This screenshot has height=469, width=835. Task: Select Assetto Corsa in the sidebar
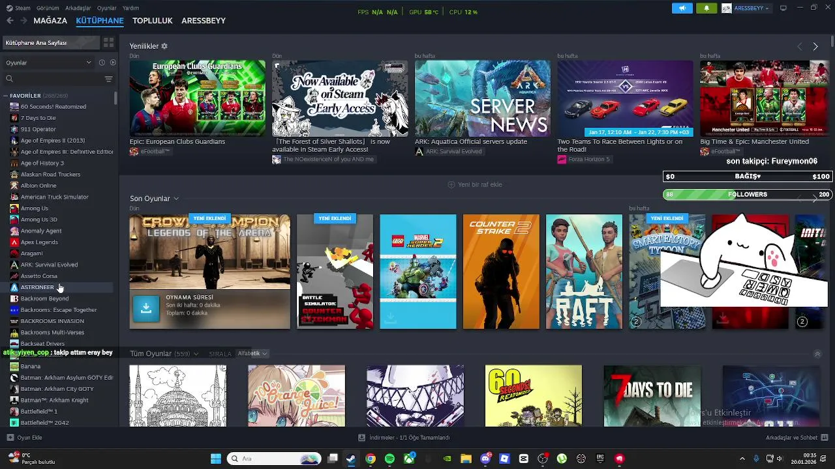[39, 276]
